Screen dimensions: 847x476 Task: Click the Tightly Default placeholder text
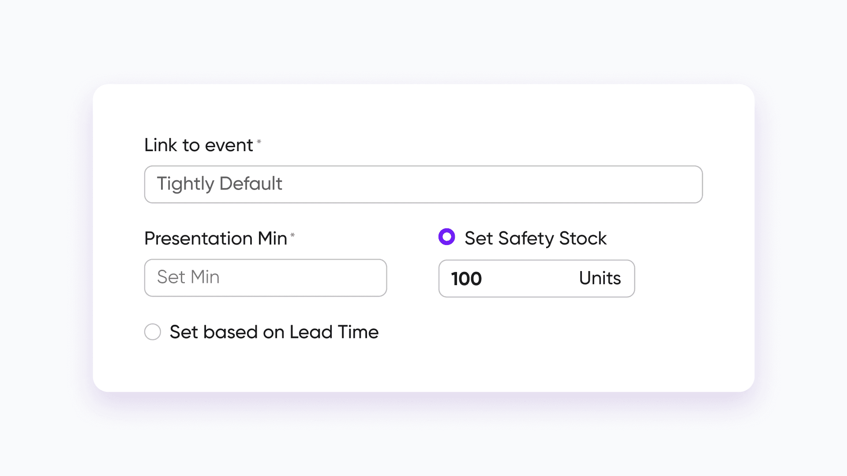(219, 184)
